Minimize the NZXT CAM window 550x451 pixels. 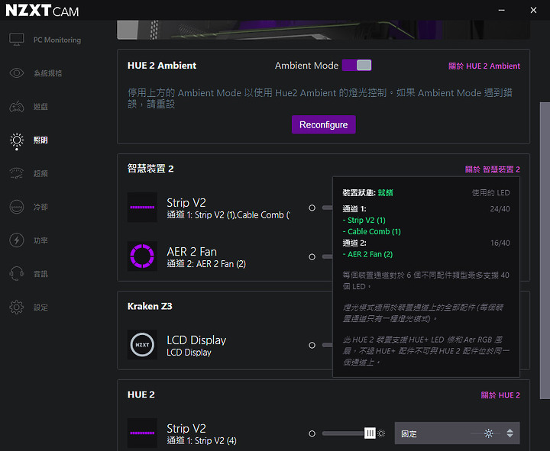click(x=502, y=10)
